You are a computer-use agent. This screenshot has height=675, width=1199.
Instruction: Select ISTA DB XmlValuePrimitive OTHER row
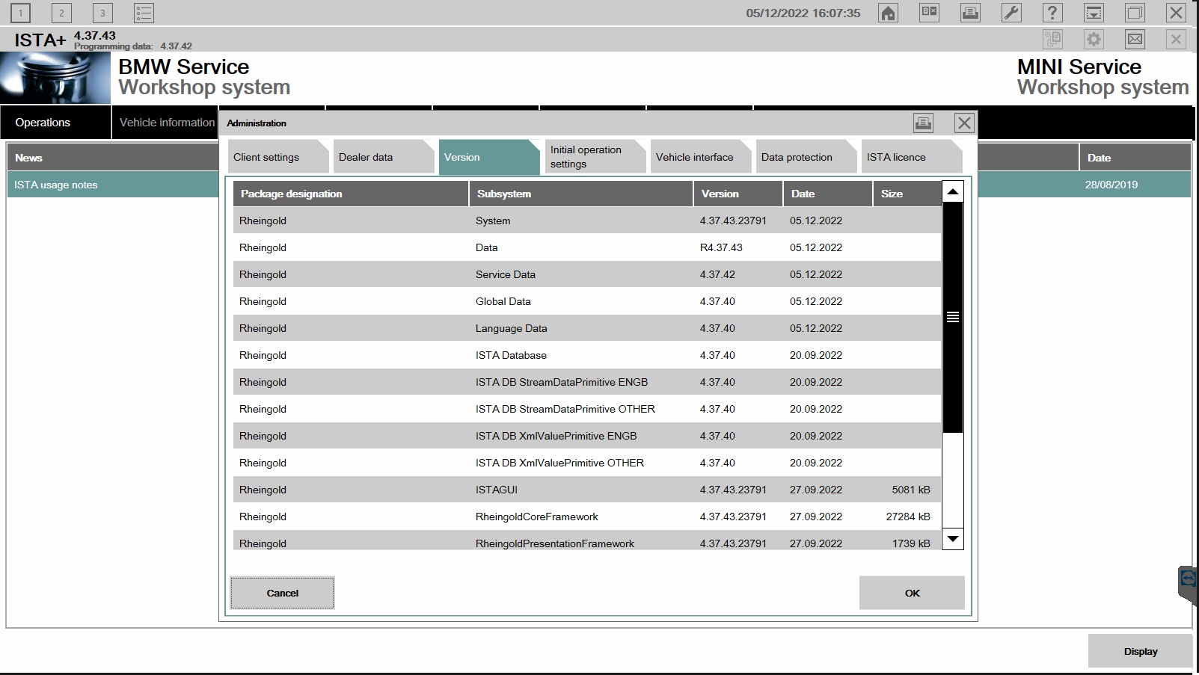tap(587, 463)
